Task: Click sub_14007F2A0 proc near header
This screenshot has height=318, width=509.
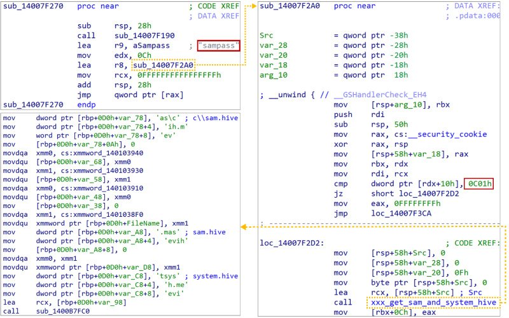Action: (x=317, y=6)
